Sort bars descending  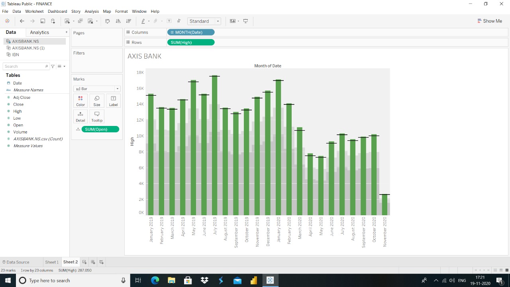click(x=129, y=21)
